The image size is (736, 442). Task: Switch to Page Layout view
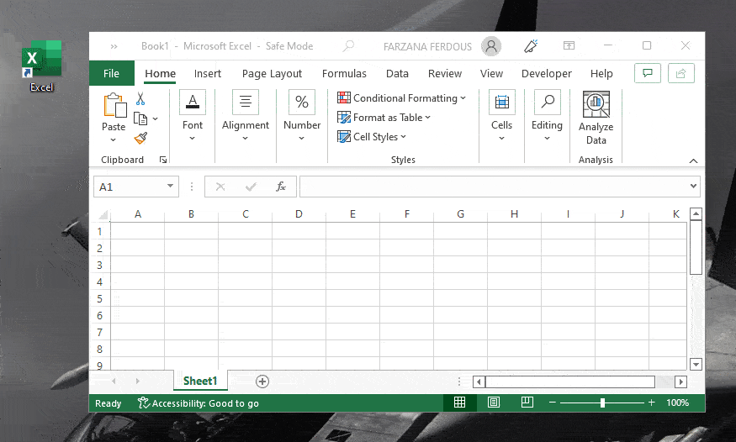click(x=494, y=403)
